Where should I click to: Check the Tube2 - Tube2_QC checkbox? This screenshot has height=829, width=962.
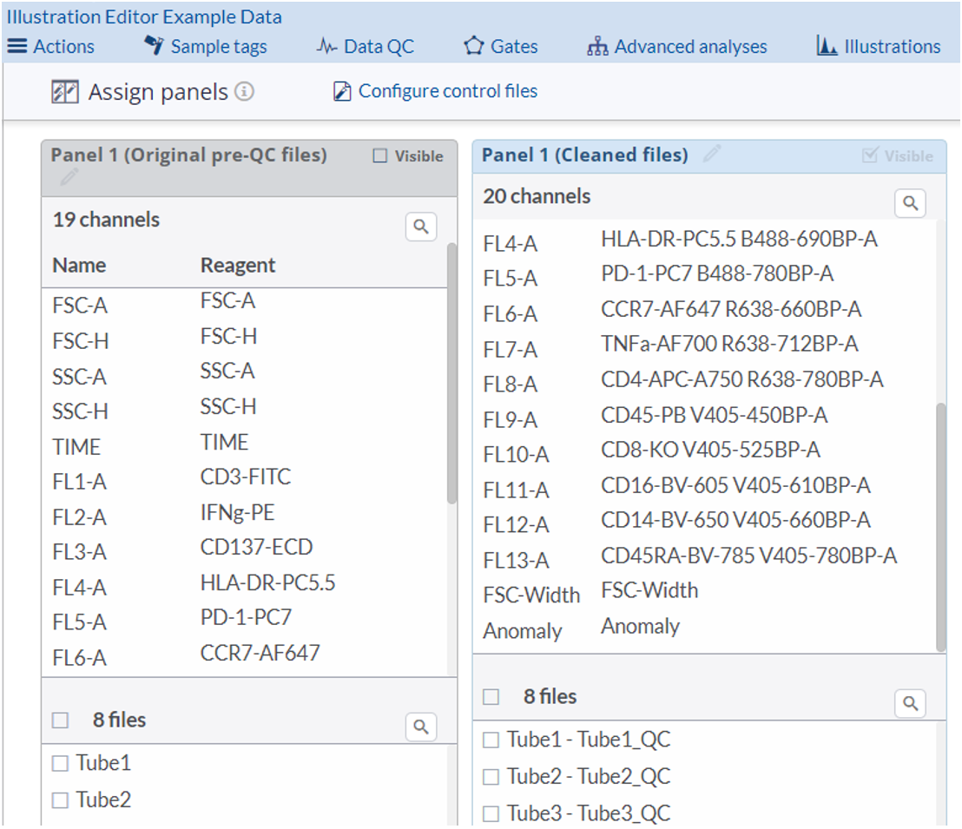491,777
